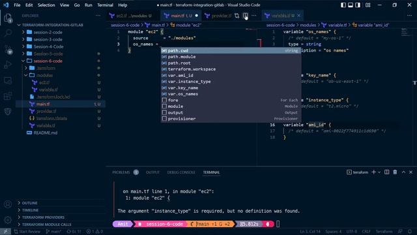Click the errors and warnings count in the status bar
Viewport: 417px width, 235px height.
coord(94,232)
